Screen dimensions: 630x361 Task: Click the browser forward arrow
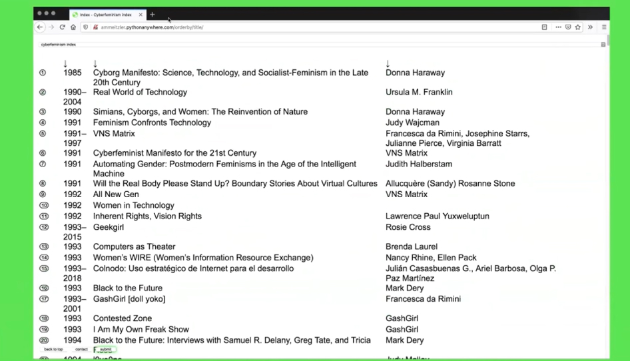pyautogui.click(x=51, y=27)
